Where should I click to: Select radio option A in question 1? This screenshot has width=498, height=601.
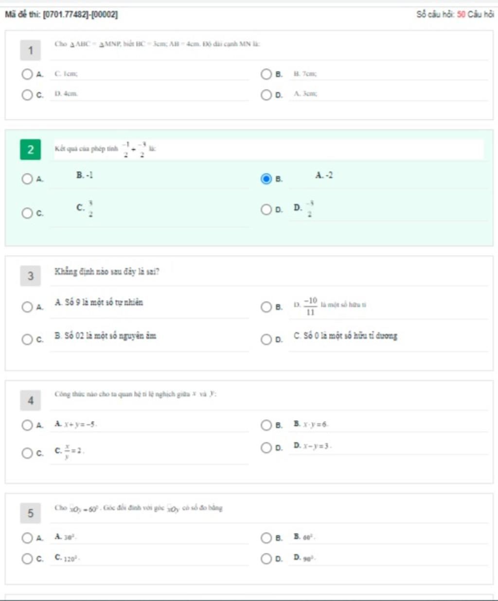coord(27,74)
